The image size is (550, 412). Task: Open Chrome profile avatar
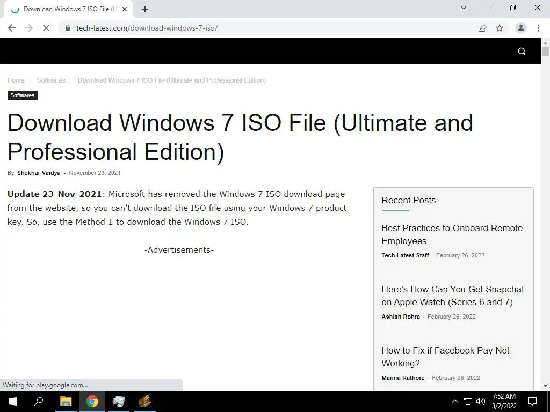pos(521,28)
